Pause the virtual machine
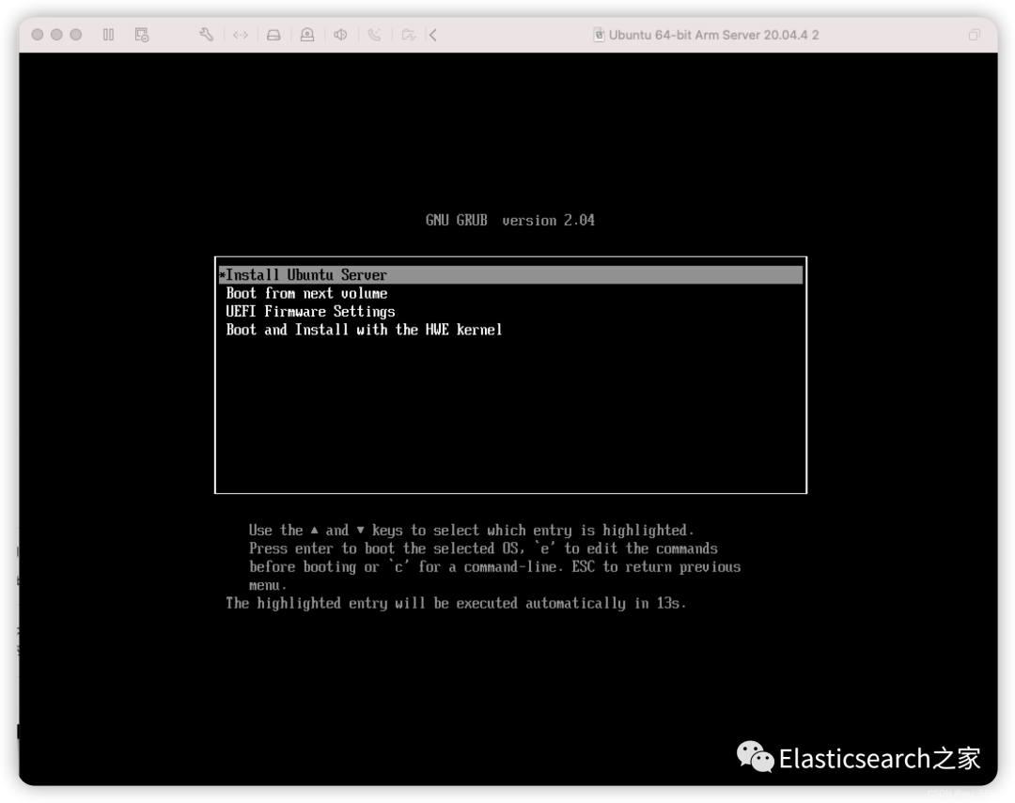The height and width of the screenshot is (803, 1015). click(x=108, y=35)
